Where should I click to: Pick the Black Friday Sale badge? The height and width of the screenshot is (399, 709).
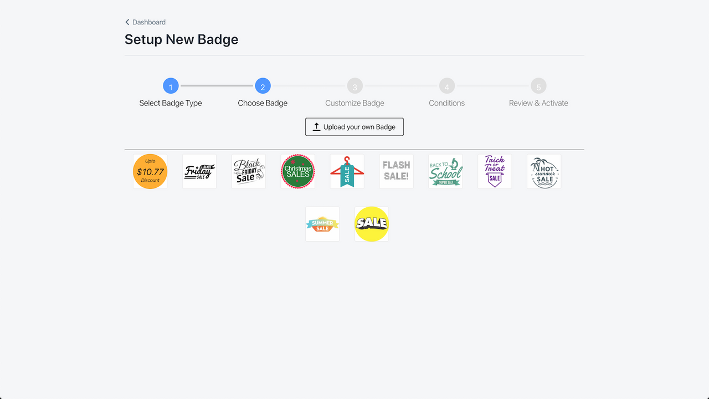(x=248, y=171)
